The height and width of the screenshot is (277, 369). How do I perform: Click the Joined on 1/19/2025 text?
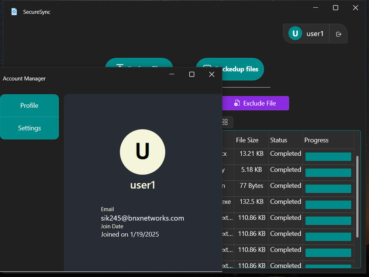pyautogui.click(x=130, y=234)
